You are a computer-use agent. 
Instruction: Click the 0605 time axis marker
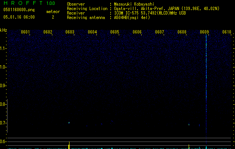(115, 32)
